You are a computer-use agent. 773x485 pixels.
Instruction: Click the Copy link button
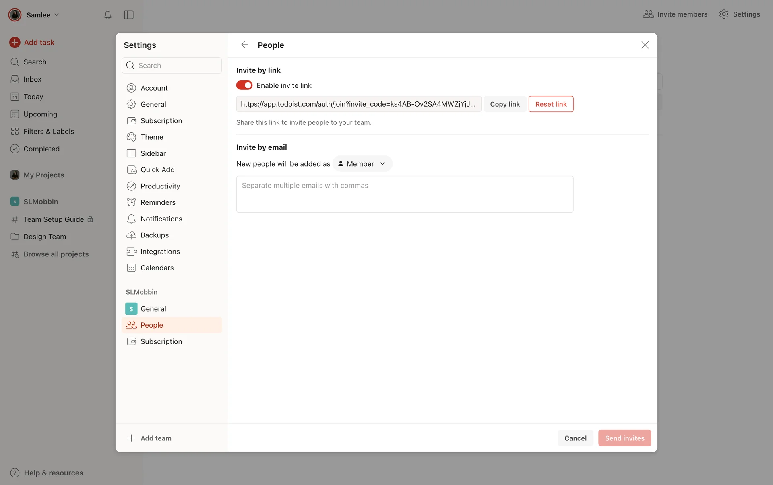(x=504, y=104)
